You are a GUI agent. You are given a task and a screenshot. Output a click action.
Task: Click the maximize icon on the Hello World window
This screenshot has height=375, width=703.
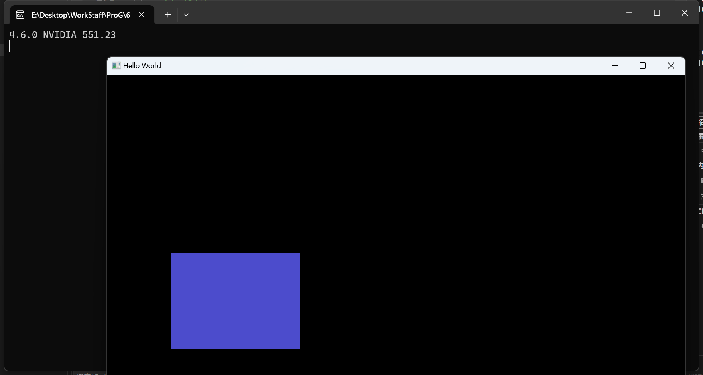[x=642, y=66]
